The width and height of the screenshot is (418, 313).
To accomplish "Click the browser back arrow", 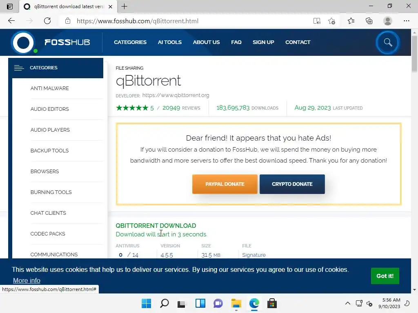I will (x=11, y=21).
